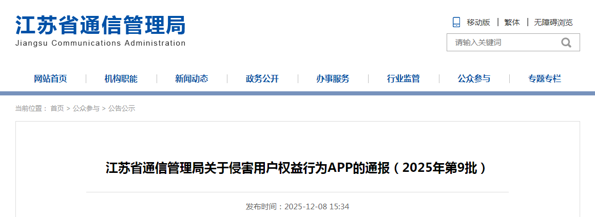
Task: Click 公众参与 in the breadcrumb
Action: (x=86, y=108)
